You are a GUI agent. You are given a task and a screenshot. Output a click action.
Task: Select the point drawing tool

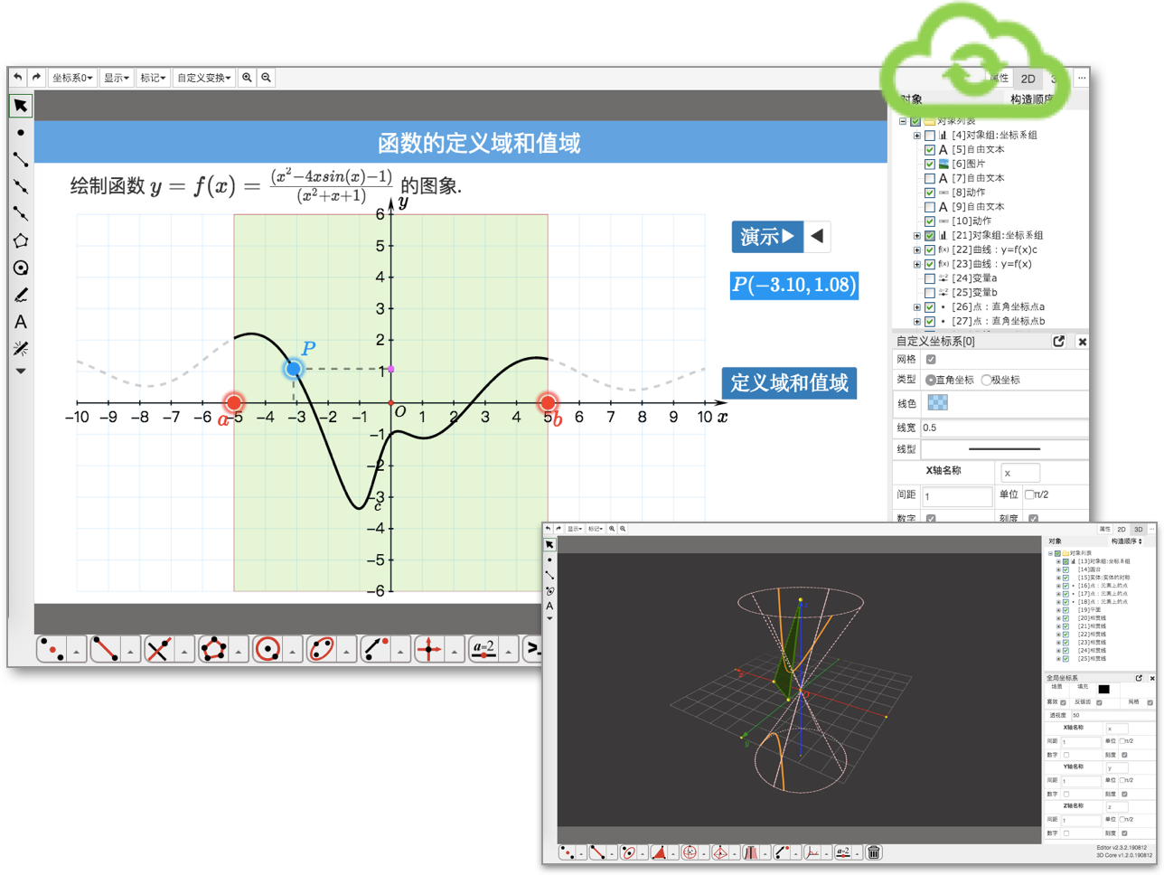tap(20, 132)
